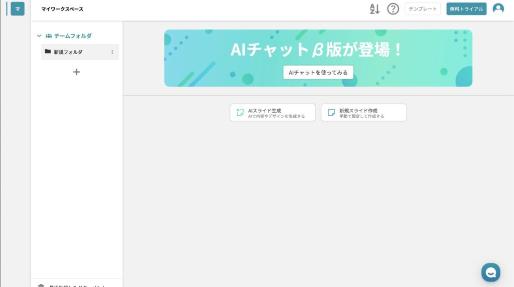Click the team folder people icon
The width and height of the screenshot is (514, 287).
(x=49, y=36)
